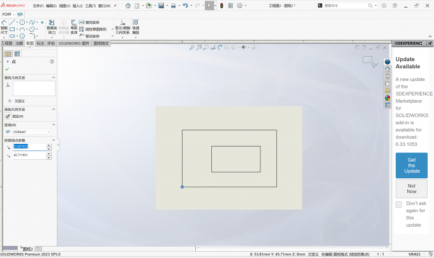Screen dimensions: 434x258
Task: Select the Point sketch tool in ribbon
Action: point(42,22)
